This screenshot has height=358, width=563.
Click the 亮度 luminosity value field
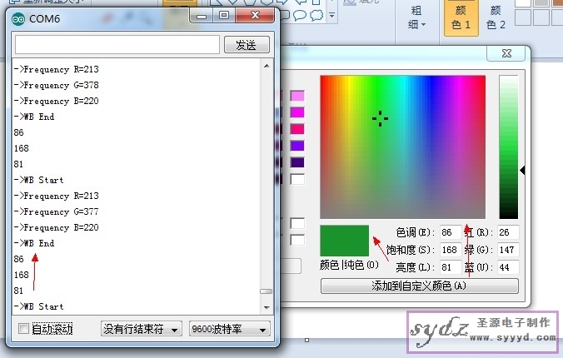(x=451, y=267)
